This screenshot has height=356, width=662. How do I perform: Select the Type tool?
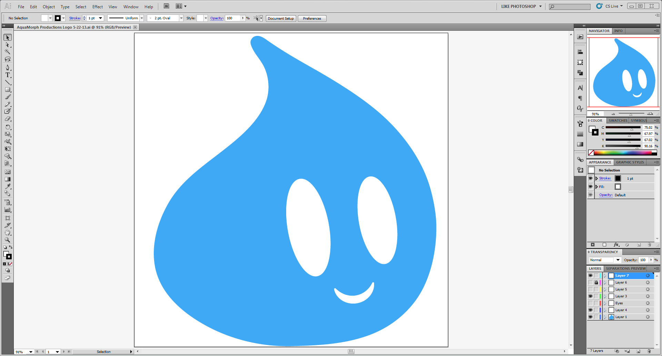point(7,75)
